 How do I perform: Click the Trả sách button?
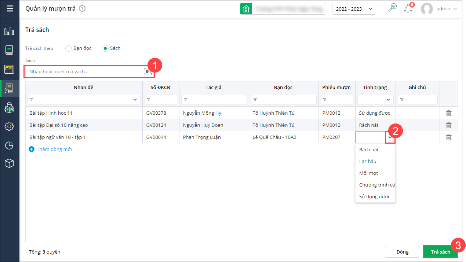coord(440,252)
